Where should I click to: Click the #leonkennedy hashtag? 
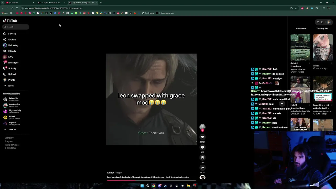(x=159, y=177)
